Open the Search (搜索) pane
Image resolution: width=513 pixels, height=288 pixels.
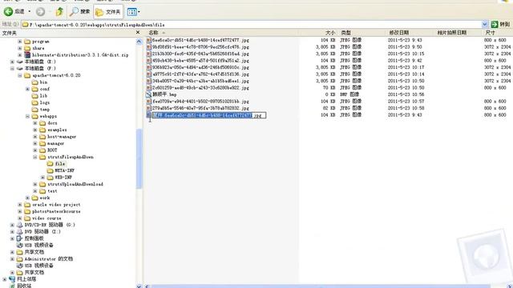80,12
